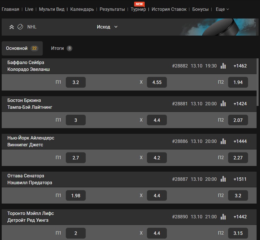This screenshot has width=260, height=240.
Task: Open statistics chart icon for Бостон Брюинз match
Action: (223, 104)
